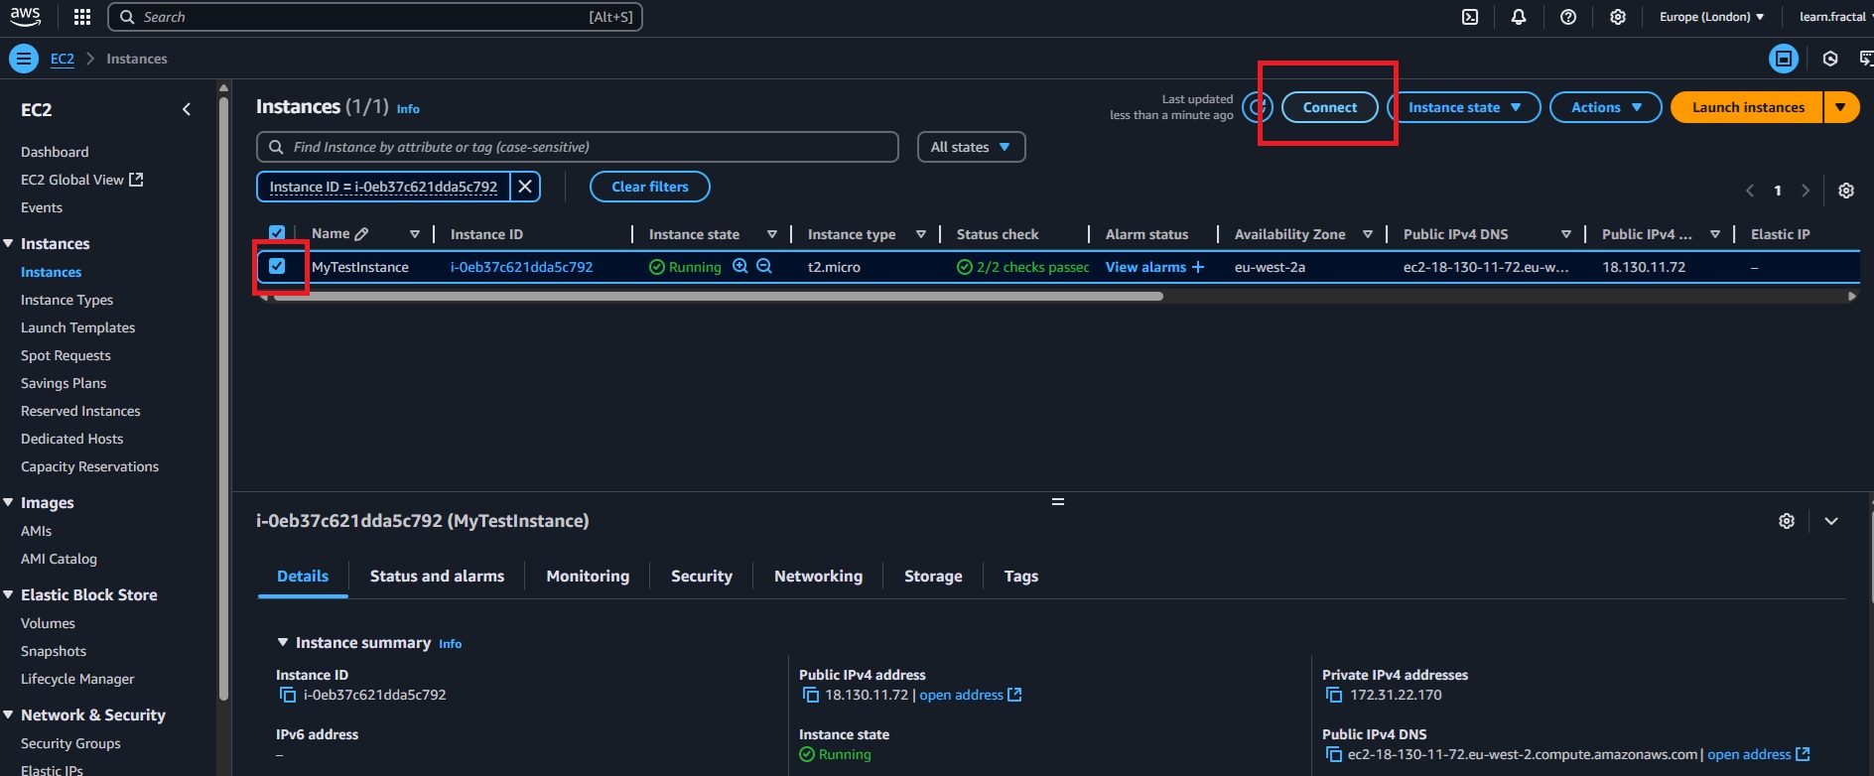Switch to the Security tab

pyautogui.click(x=702, y=576)
